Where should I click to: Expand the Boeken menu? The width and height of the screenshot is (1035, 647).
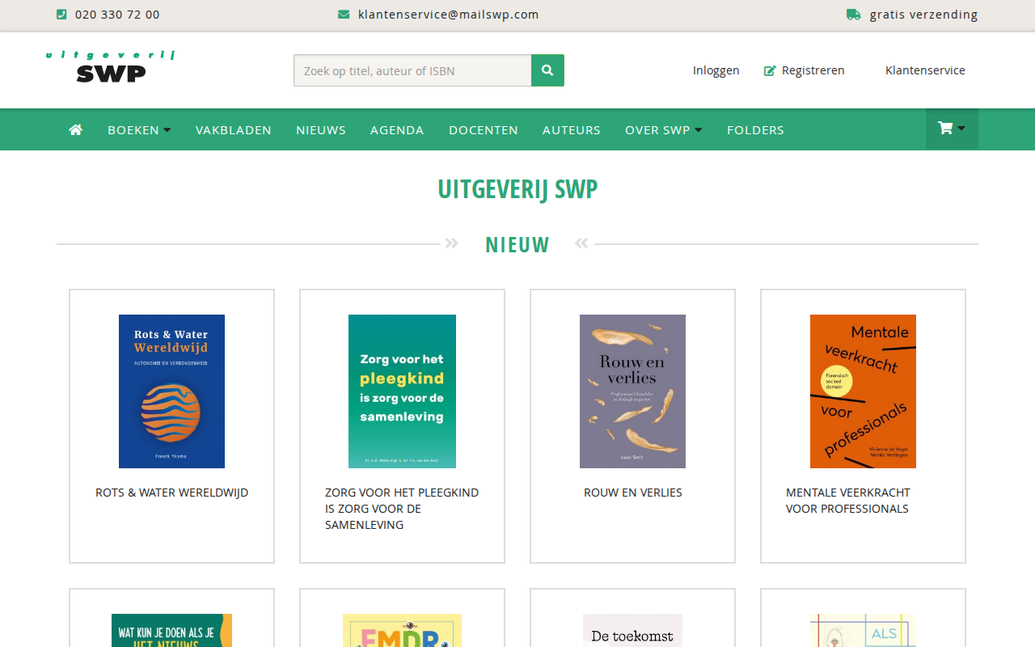click(139, 129)
